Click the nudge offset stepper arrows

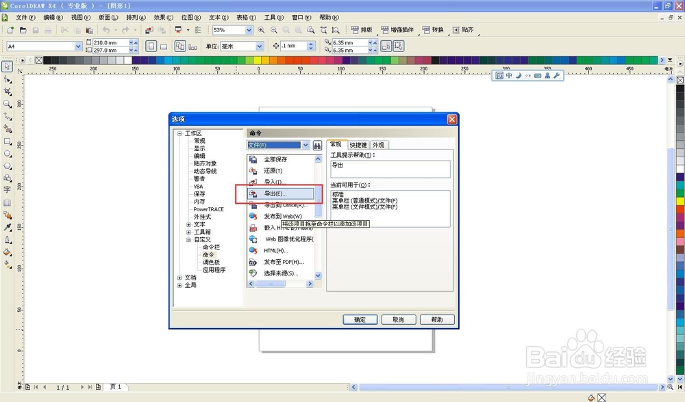pos(310,46)
